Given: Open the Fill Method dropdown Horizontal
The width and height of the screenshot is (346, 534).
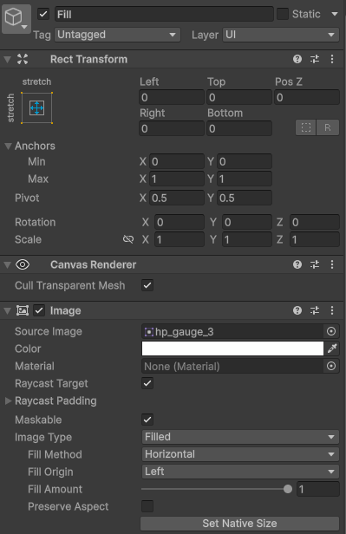Looking at the screenshot, I should (240, 454).
